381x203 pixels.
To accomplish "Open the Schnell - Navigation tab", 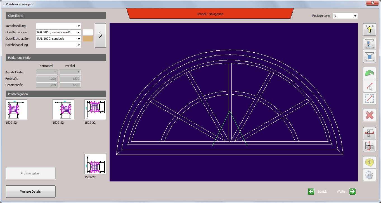I will point(210,14).
